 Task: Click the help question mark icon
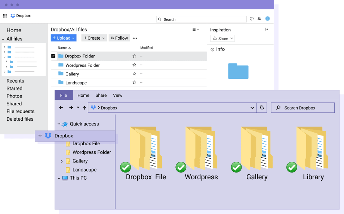252,19
